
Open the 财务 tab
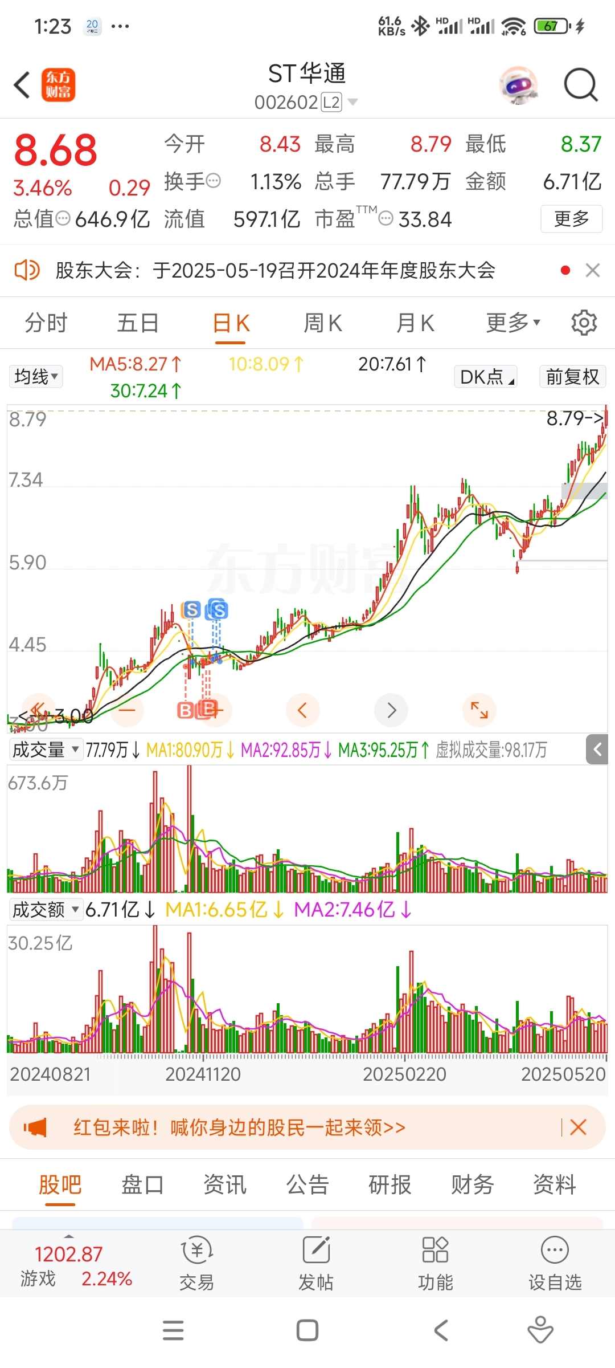(472, 1185)
